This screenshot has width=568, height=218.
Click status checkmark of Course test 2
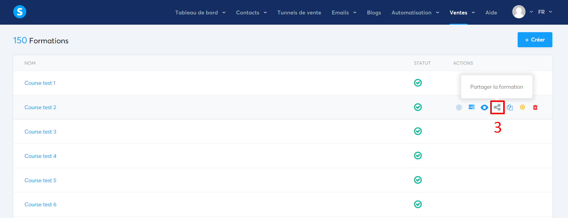(418, 107)
